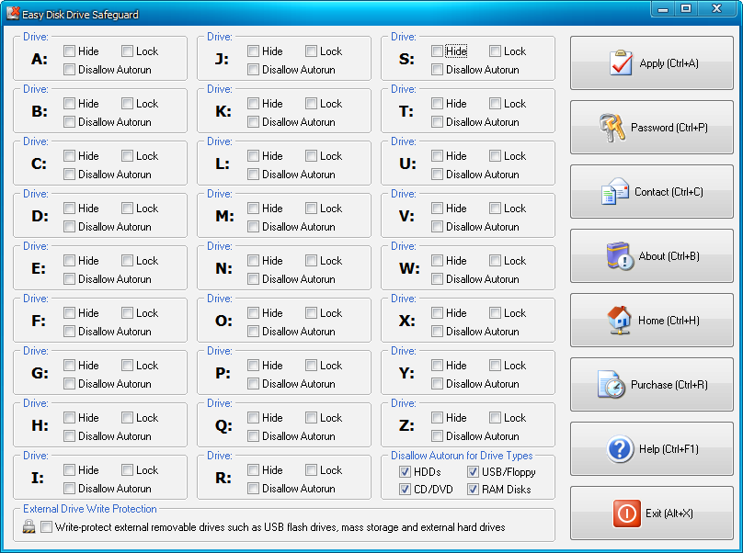Click the red Exit power icon
The width and height of the screenshot is (743, 553).
click(626, 513)
